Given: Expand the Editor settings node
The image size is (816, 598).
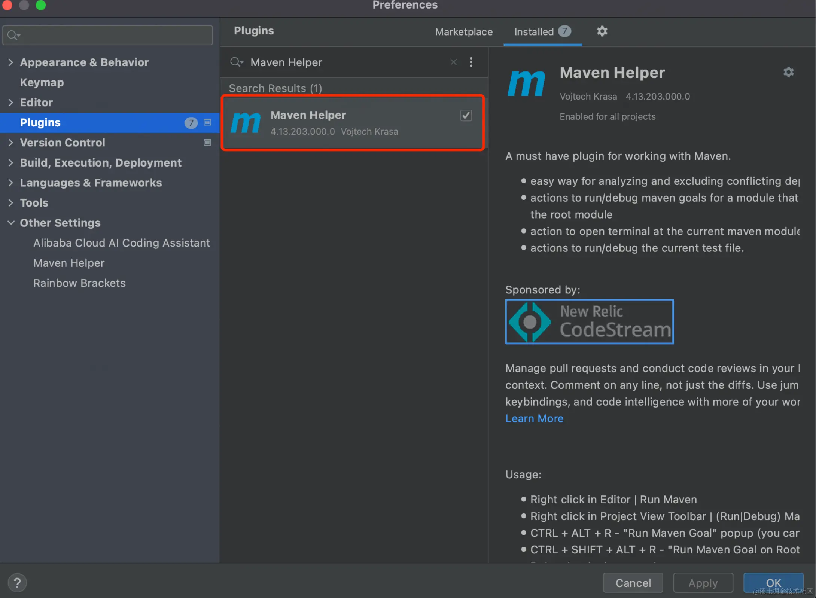Looking at the screenshot, I should [10, 102].
